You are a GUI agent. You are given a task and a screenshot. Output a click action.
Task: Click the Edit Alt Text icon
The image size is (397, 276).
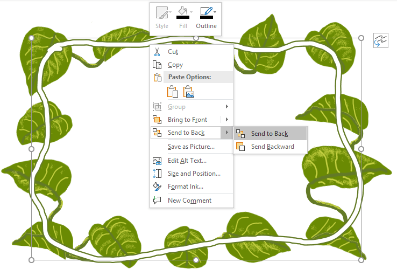tap(157, 161)
